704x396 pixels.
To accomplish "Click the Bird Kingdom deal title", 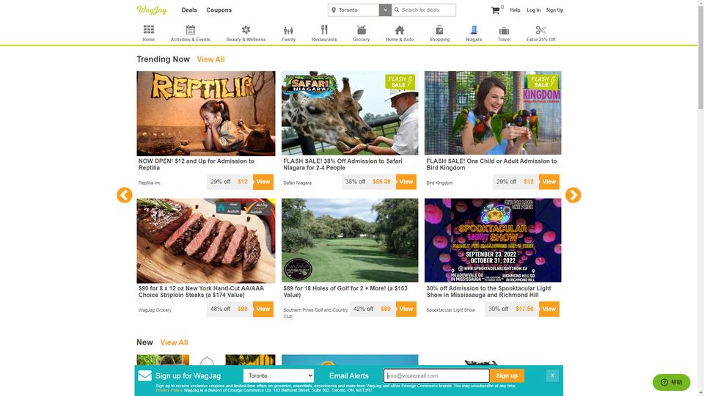I will (x=491, y=164).
